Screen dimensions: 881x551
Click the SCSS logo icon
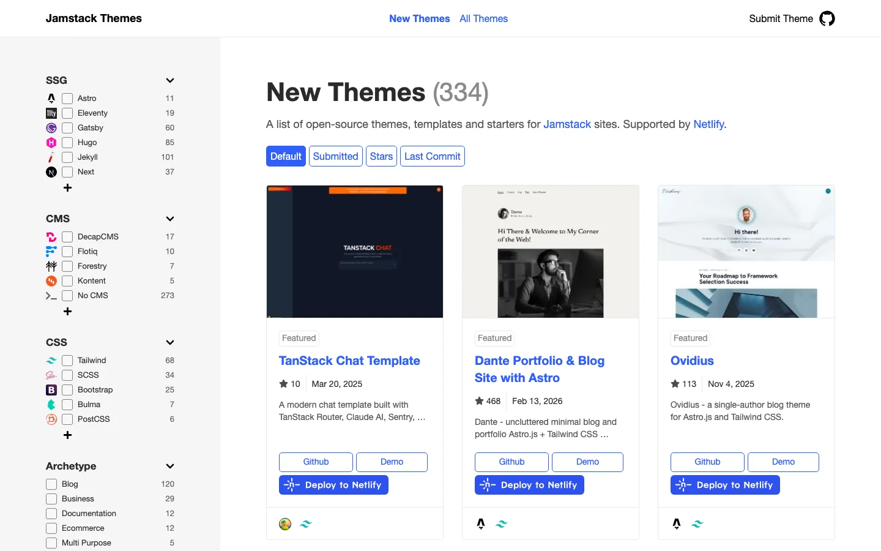tap(51, 375)
